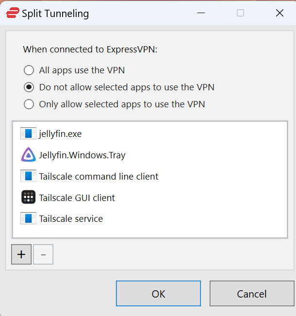Screen dimensions: 296x316
Task: Add an app with the plus button
Action: click(21, 254)
